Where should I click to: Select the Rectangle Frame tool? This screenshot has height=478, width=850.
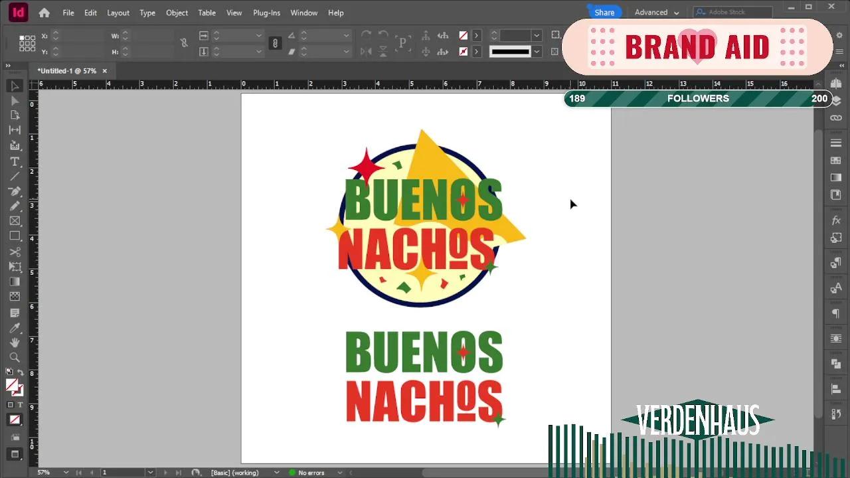click(x=15, y=221)
